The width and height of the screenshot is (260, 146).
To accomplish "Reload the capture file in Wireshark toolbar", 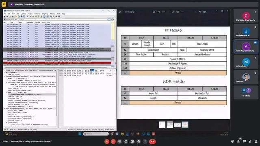I will coord(24,17).
